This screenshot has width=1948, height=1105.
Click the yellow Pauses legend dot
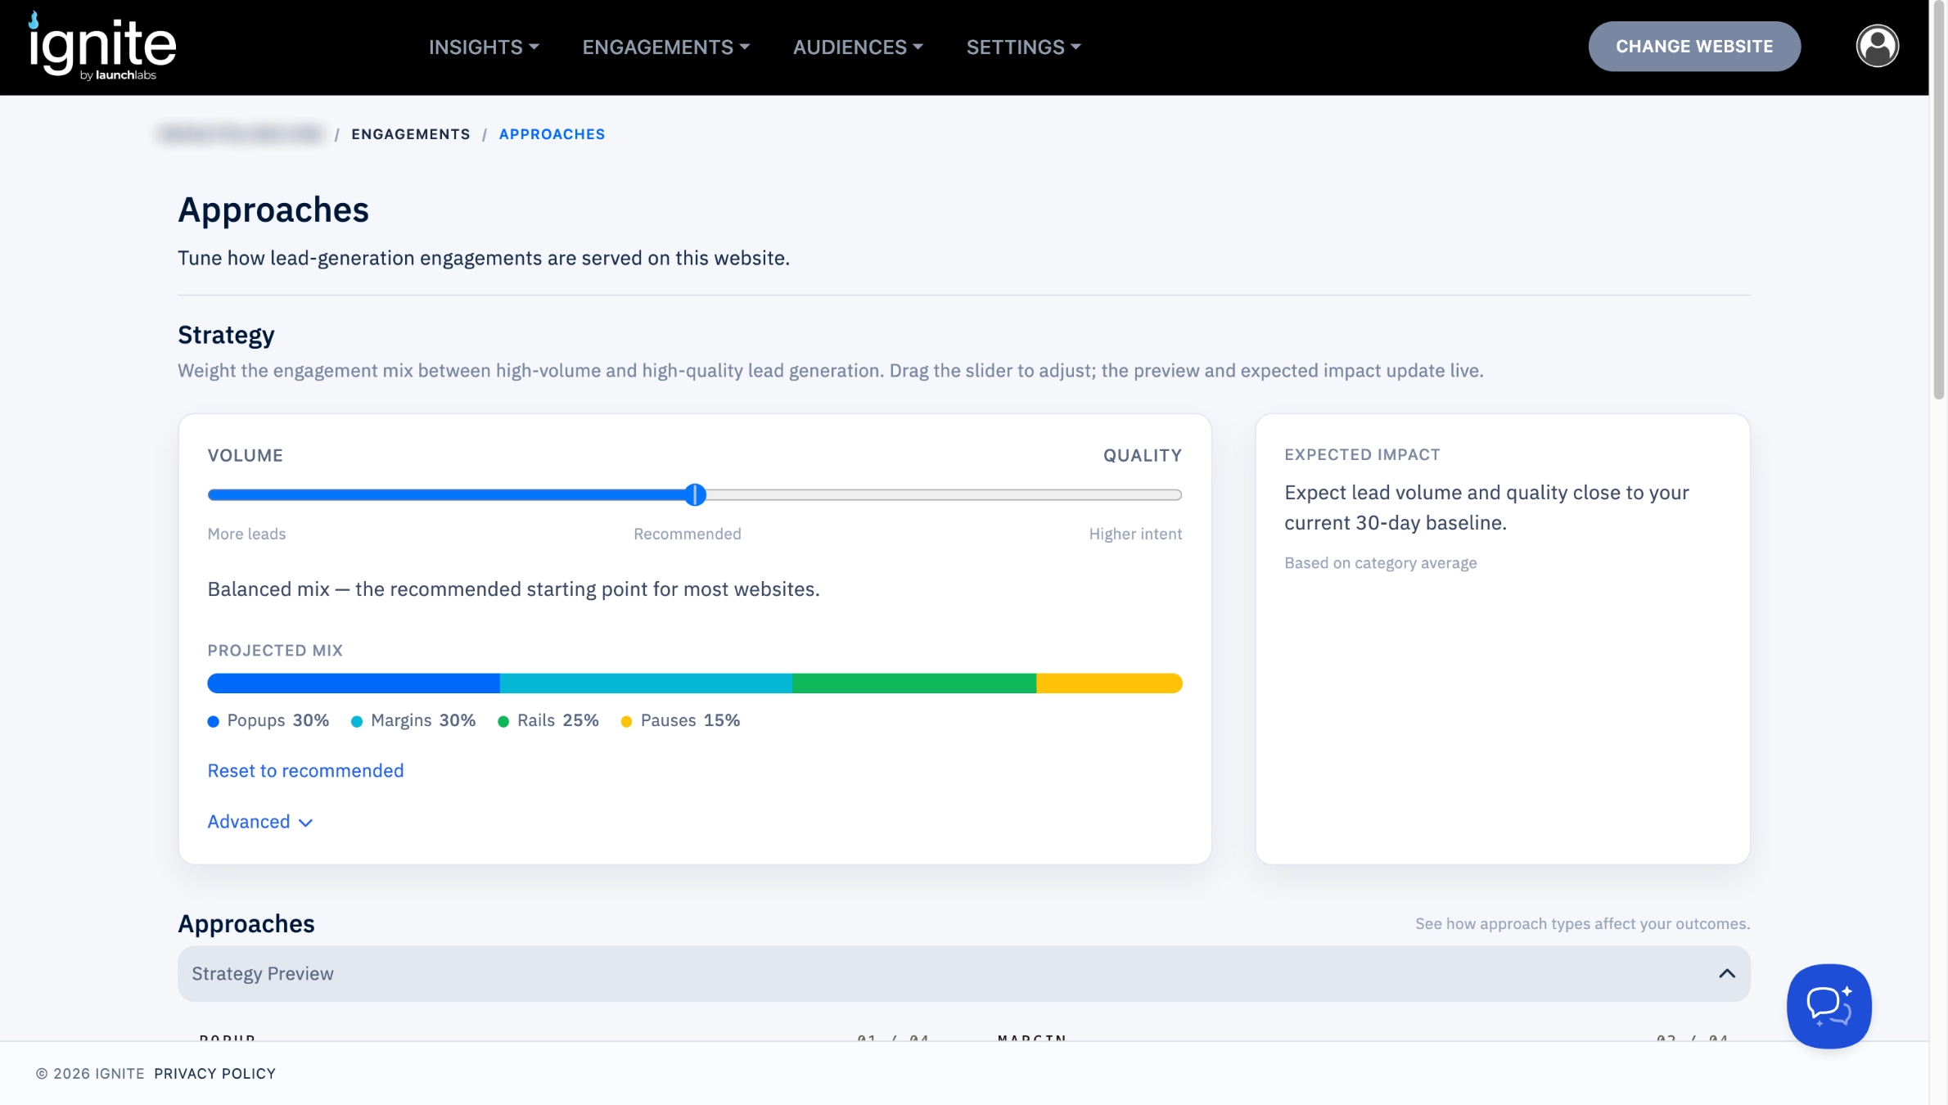(x=626, y=721)
